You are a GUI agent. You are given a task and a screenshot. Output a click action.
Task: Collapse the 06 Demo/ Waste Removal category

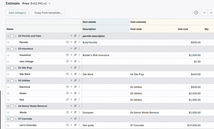(x=16, y=106)
